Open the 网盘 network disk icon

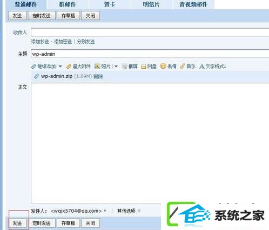coord(143,67)
